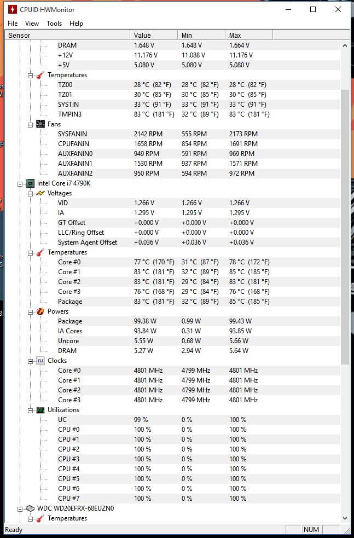Collapse the Fans tree section
Screen dimensions: 354x538
click(x=31, y=124)
